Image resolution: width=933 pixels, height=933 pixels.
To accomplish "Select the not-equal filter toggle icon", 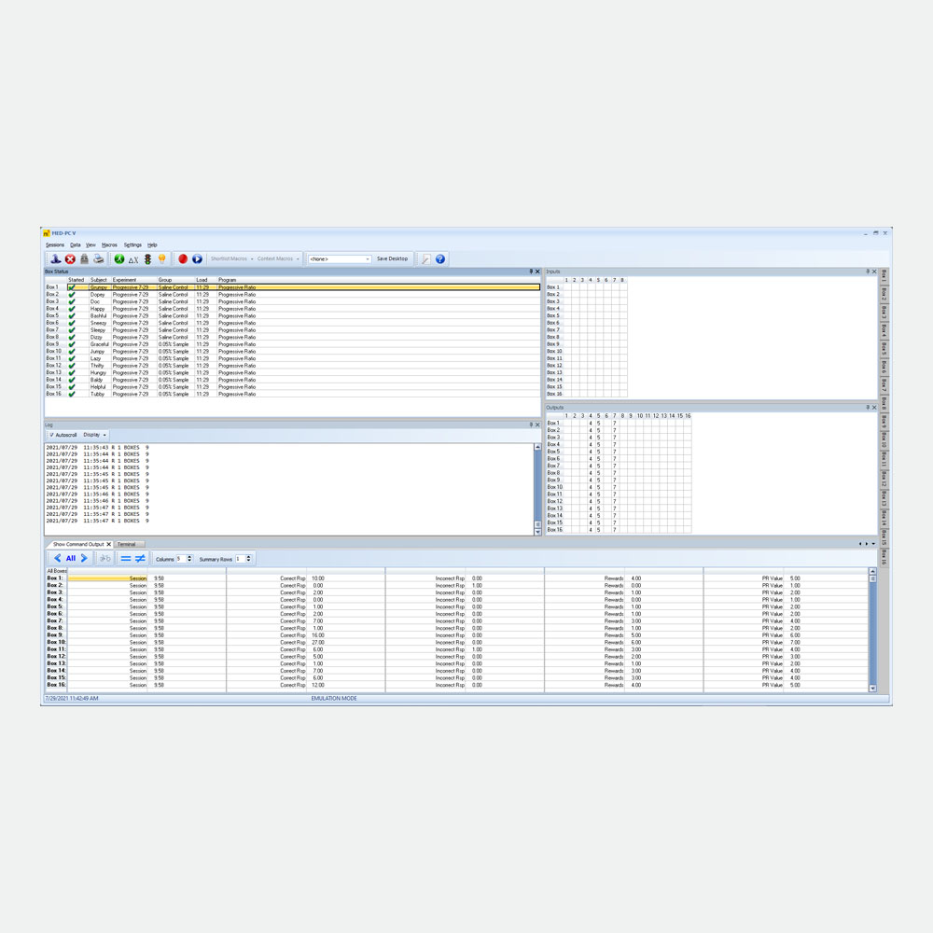I will pos(141,558).
